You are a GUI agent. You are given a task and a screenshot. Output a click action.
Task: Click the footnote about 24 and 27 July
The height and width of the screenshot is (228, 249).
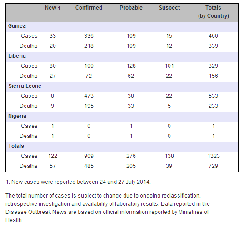78,182
